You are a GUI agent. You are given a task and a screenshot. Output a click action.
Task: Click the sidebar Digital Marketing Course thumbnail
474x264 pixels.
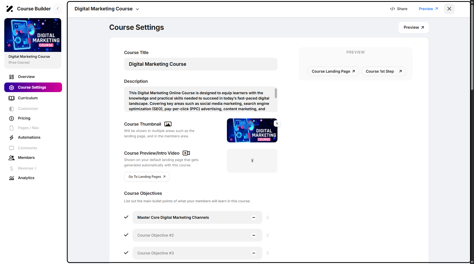[x=33, y=35]
